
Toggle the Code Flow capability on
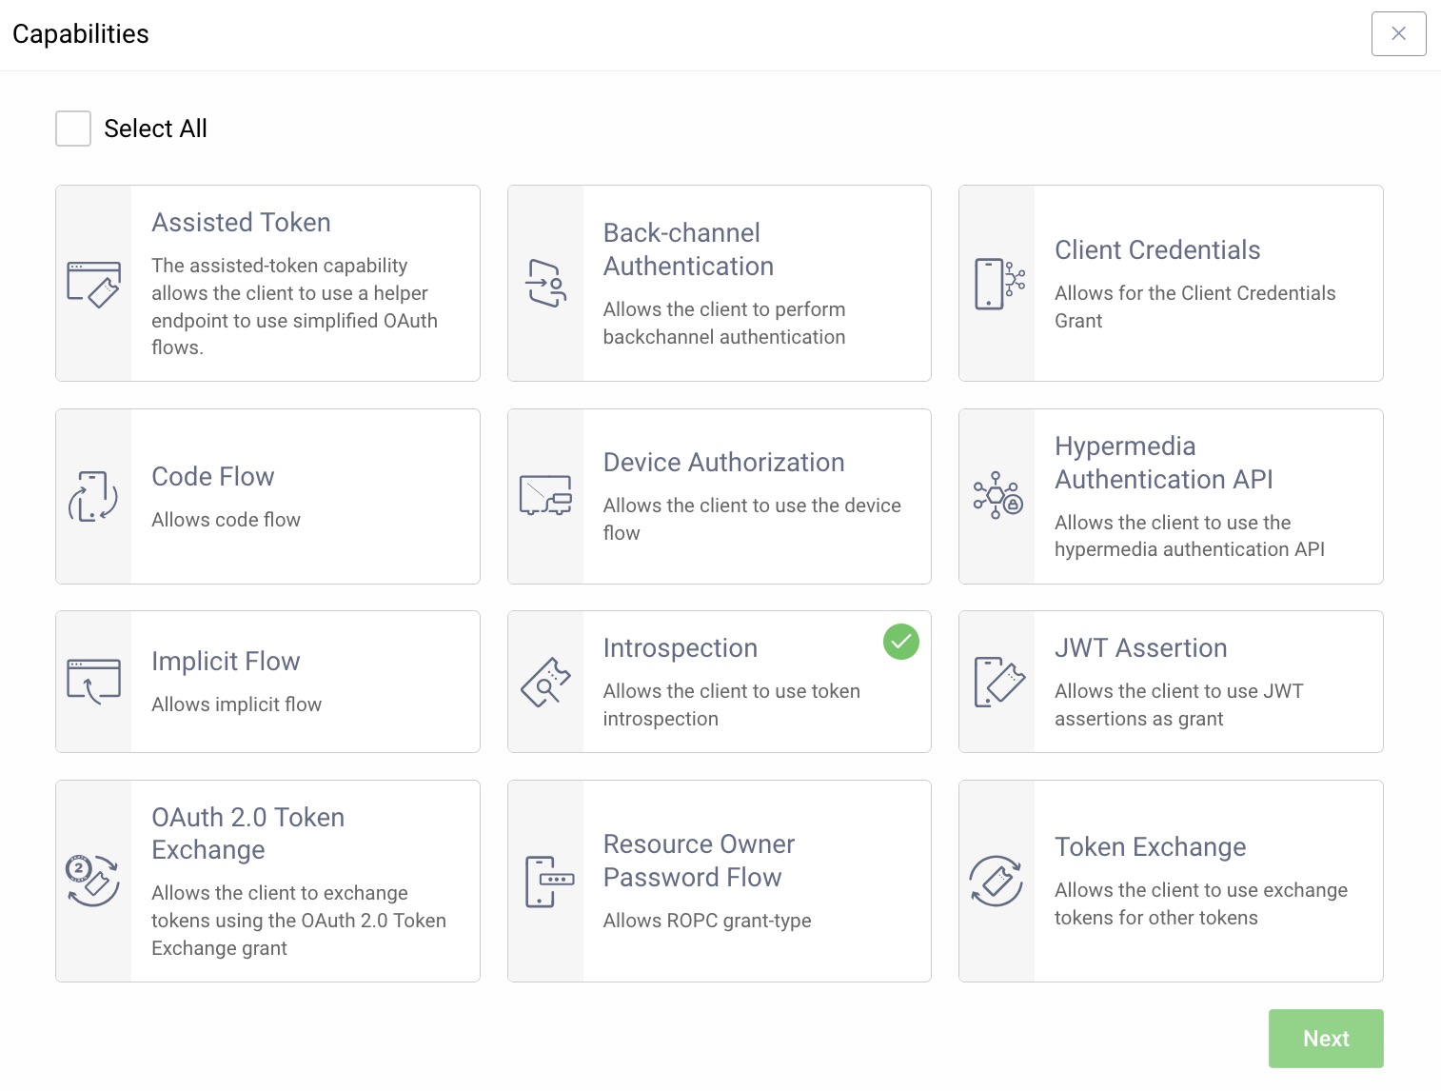tap(267, 496)
